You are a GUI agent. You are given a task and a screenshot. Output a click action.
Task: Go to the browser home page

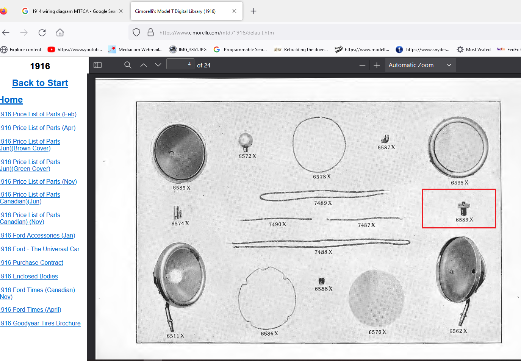(60, 33)
